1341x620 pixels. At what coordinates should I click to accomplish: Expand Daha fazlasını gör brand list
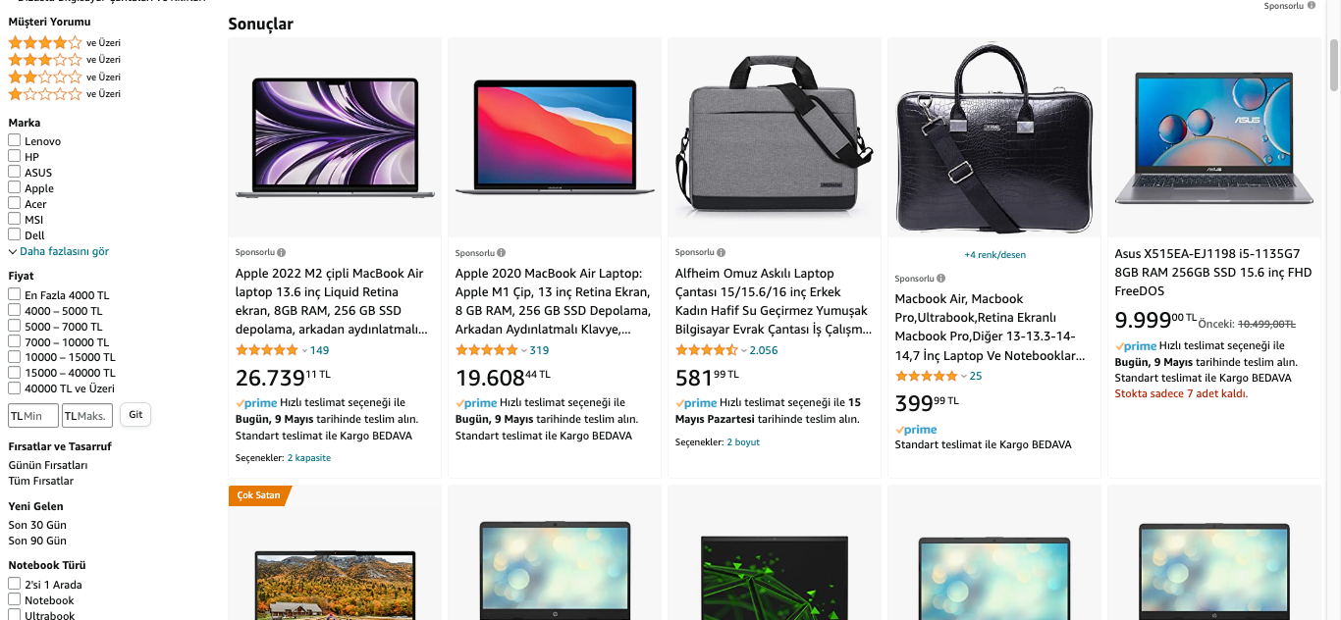59,251
